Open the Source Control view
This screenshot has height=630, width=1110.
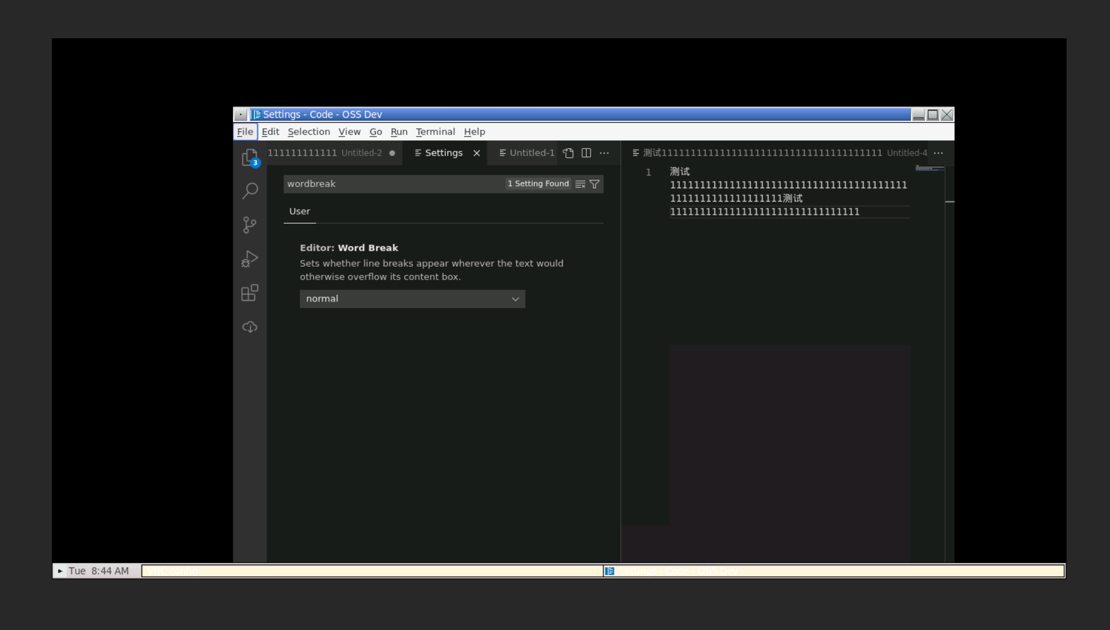click(x=250, y=224)
